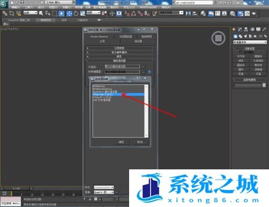The width and height of the screenshot is (269, 207).
Task: Open the Layer Manager
Action: [x=203, y=13]
